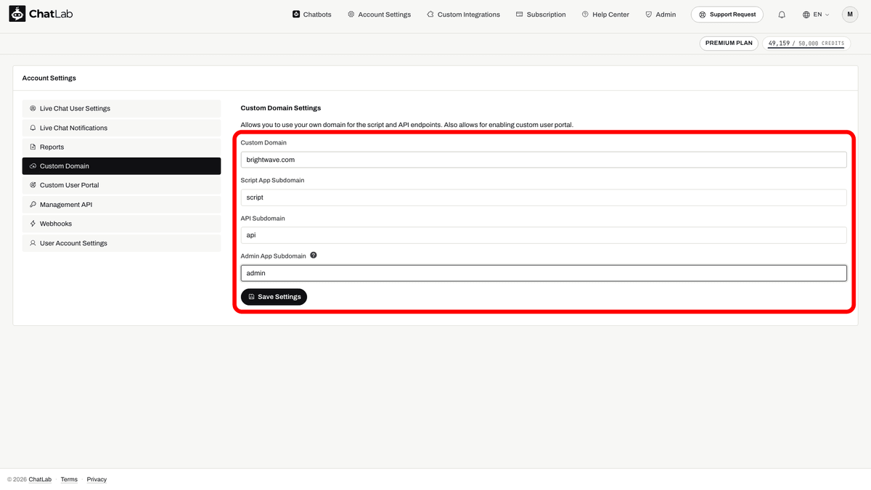The height and width of the screenshot is (490, 871).
Task: Click the Account Settings panel title
Action: click(49, 78)
